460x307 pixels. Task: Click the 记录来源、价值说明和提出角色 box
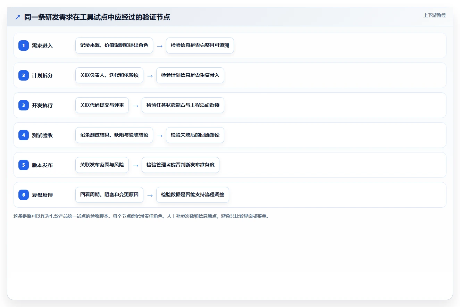click(x=114, y=45)
